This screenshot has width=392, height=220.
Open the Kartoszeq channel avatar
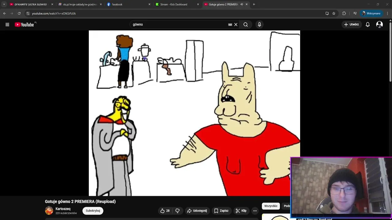(x=49, y=211)
